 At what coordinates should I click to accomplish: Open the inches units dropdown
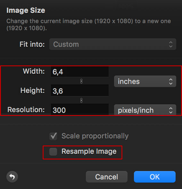(145, 81)
